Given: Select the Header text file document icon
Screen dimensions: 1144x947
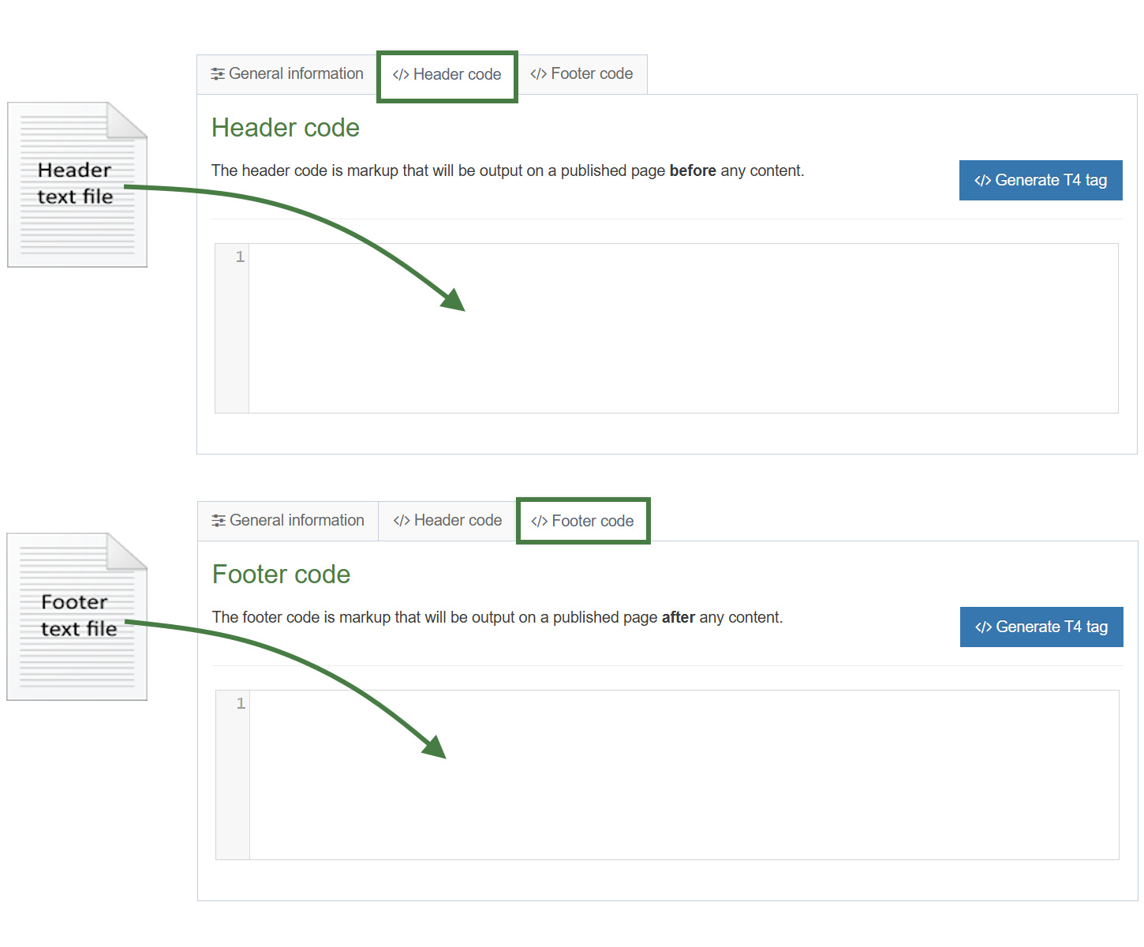Looking at the screenshot, I should coord(77,184).
